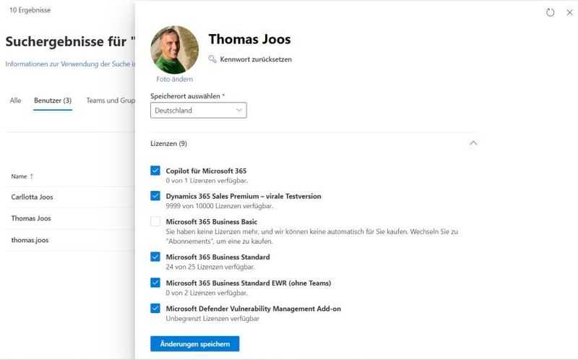The image size is (578, 360).
Task: Click 'Unbegrenzt Lizenzen verfügbar' text
Action: tap(212, 318)
